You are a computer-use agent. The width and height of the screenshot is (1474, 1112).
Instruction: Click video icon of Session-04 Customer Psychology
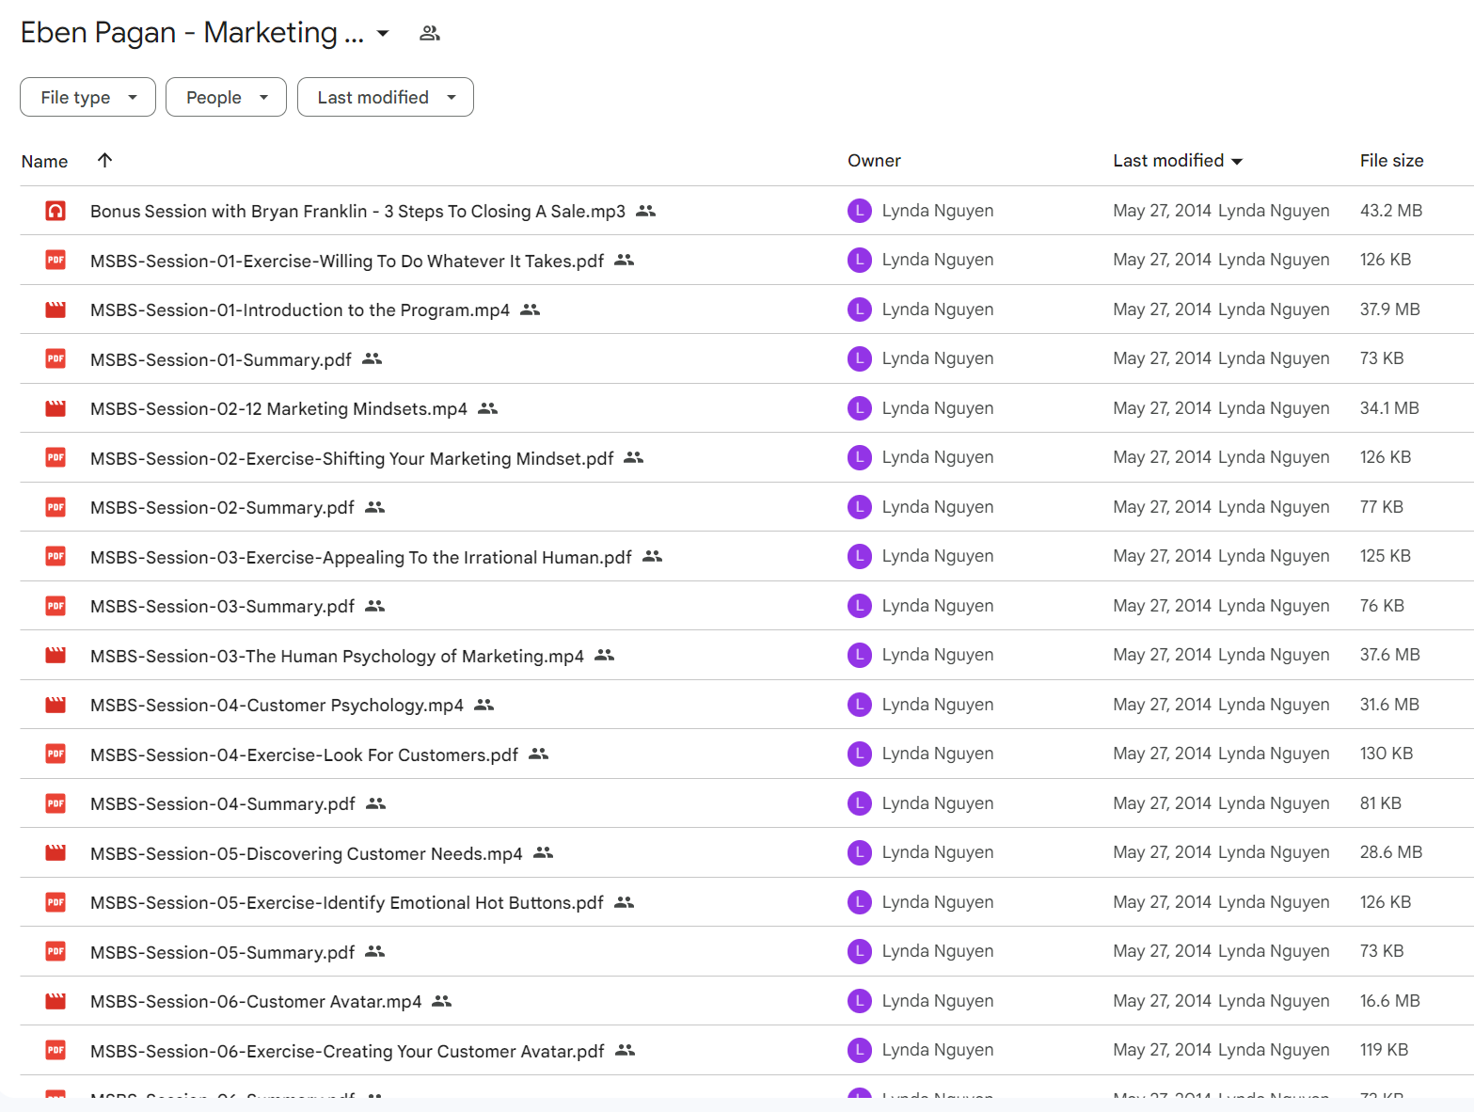tap(55, 705)
